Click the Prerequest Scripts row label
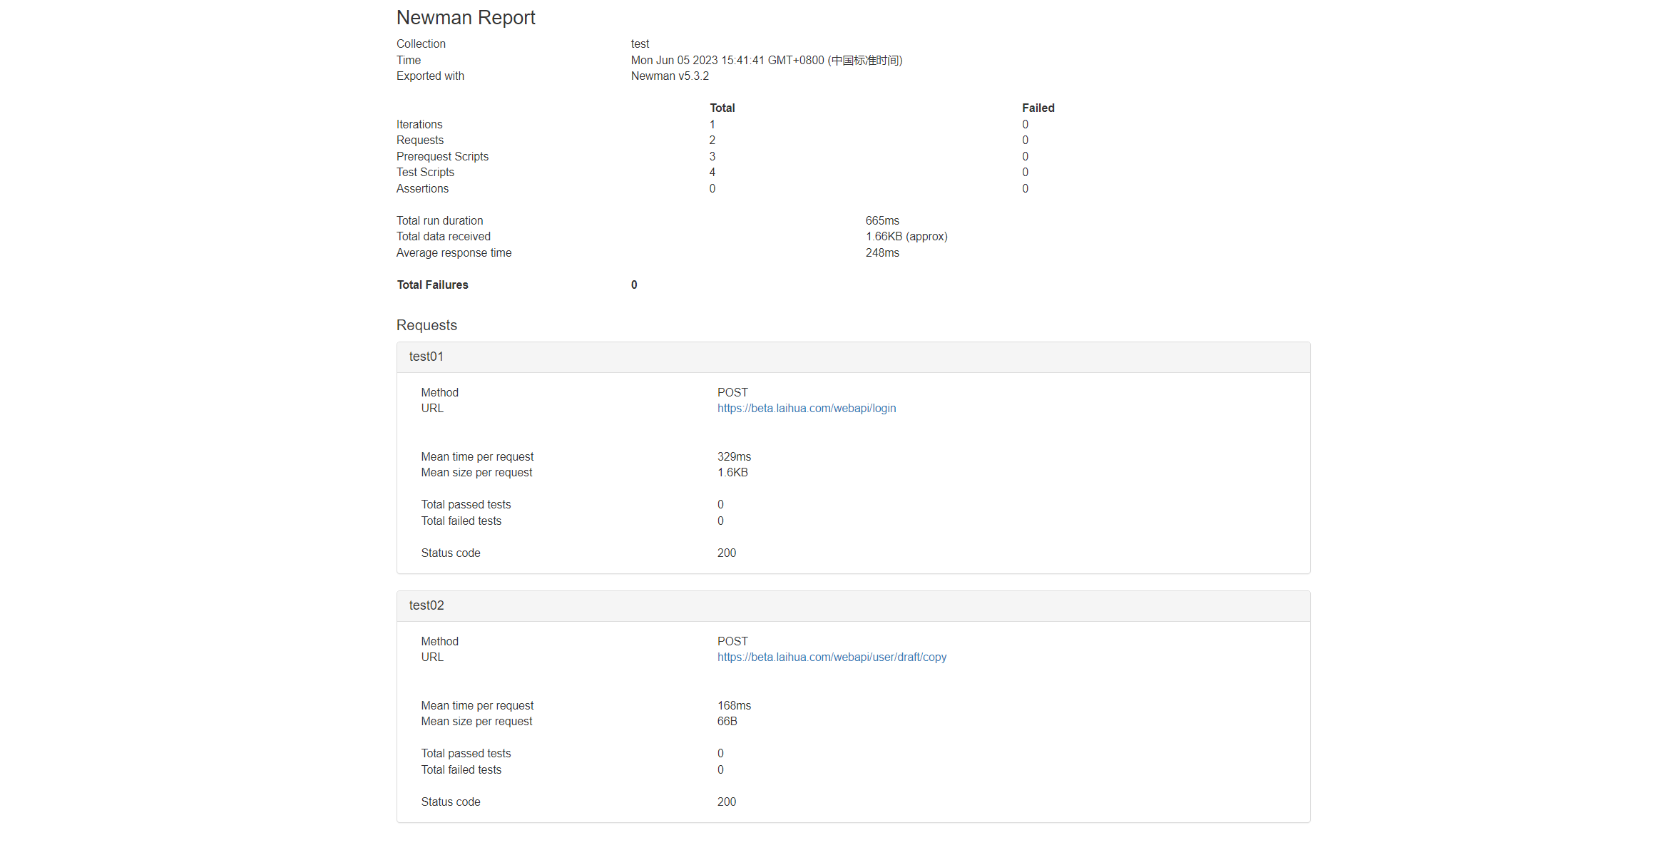This screenshot has width=1666, height=850. 442,156
